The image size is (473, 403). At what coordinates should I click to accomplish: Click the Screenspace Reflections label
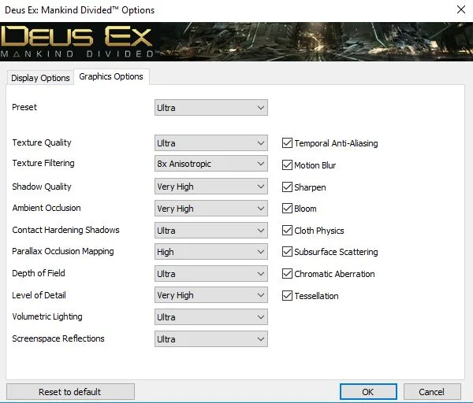pyautogui.click(x=58, y=338)
